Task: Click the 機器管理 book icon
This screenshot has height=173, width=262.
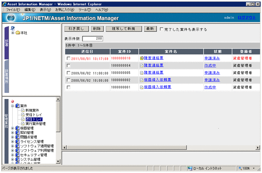Action: [17, 128]
